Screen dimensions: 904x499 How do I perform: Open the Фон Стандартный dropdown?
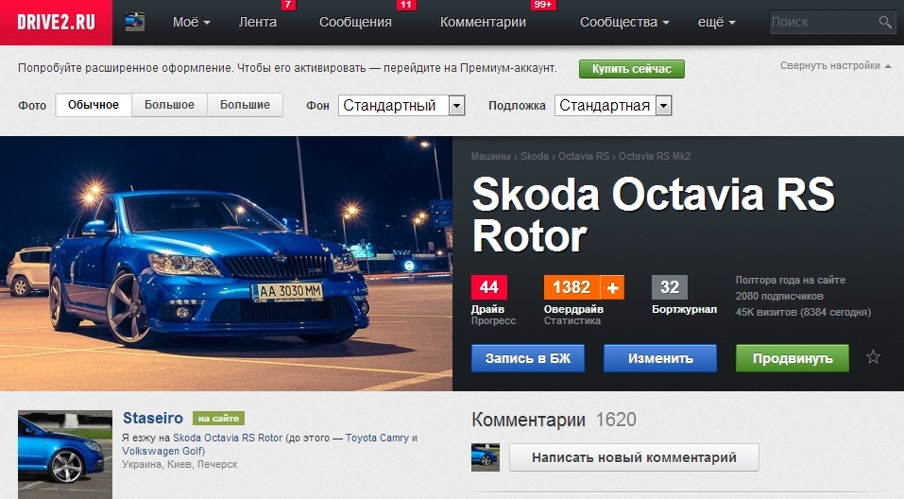(x=401, y=106)
